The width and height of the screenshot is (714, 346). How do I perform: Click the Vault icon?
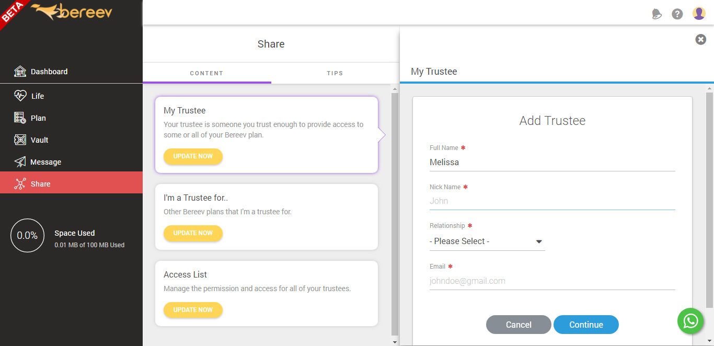tap(20, 140)
